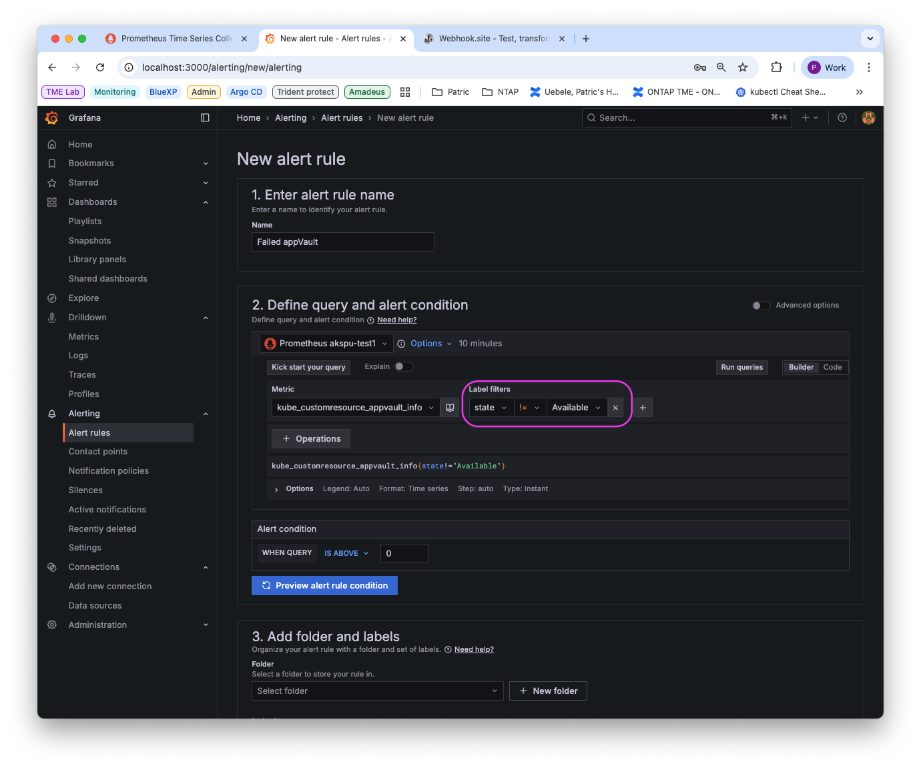
Task: Click the New folder button
Action: tap(548, 691)
